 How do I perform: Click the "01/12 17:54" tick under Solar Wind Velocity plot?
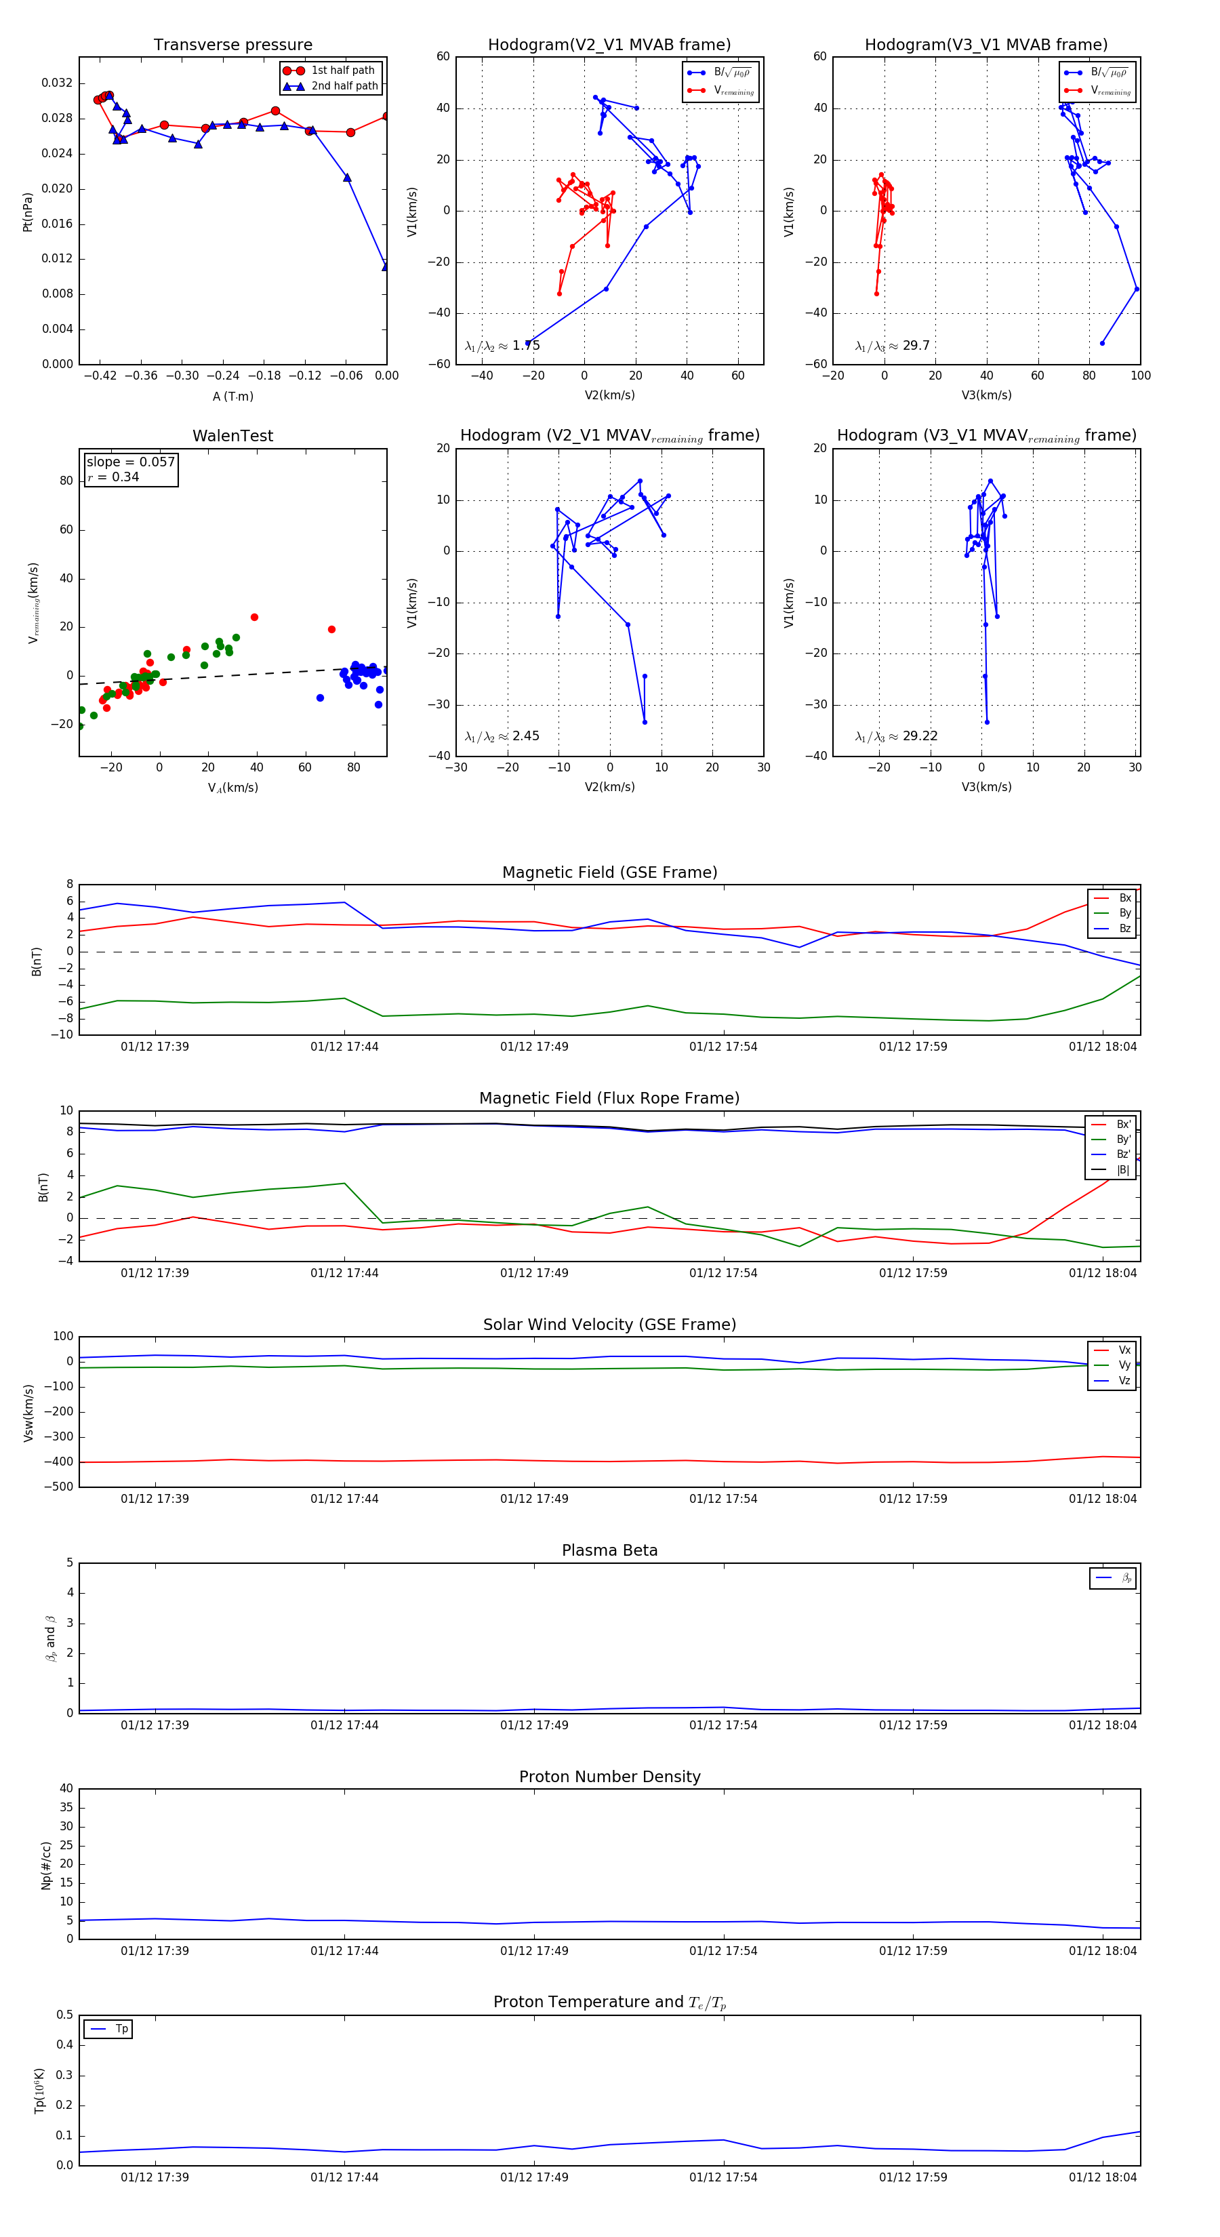723,1499
